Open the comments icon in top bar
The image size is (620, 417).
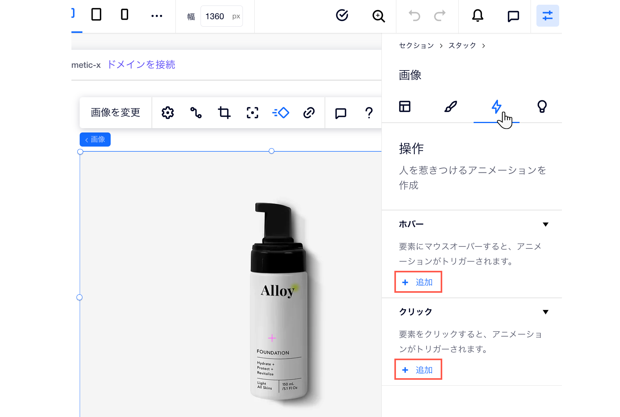coord(513,16)
